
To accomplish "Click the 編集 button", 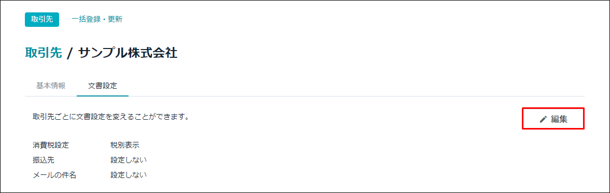I will 553,119.
